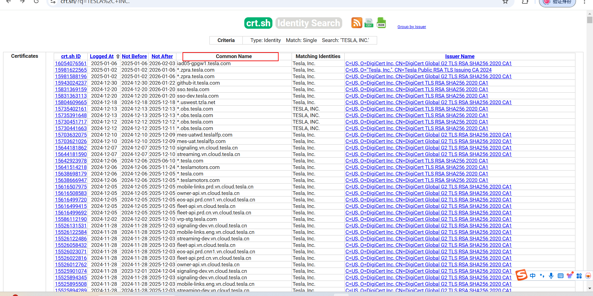The height and width of the screenshot is (296, 593).
Task: Click the verify identity profile button
Action: tap(557, 2)
